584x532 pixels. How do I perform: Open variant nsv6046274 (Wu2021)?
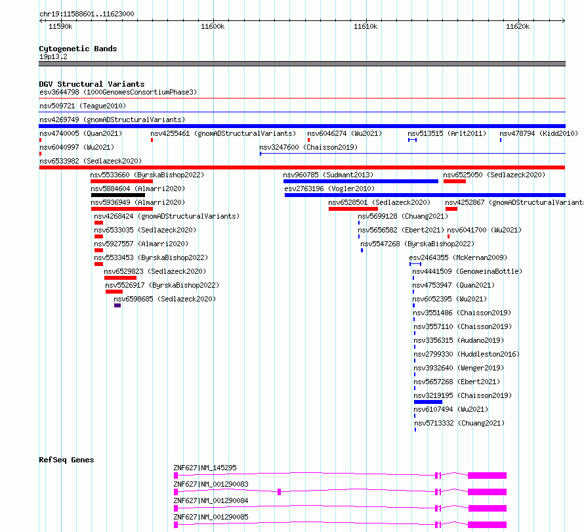pos(344,133)
